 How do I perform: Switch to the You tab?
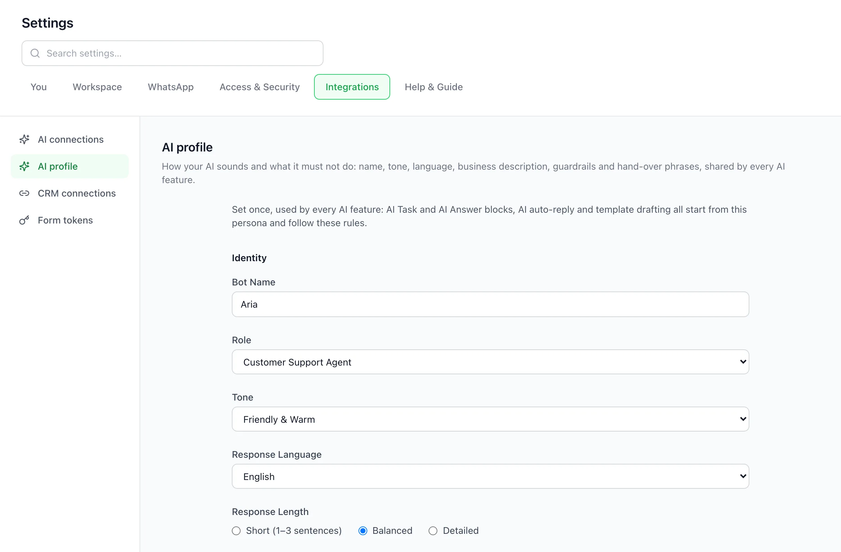(x=38, y=87)
